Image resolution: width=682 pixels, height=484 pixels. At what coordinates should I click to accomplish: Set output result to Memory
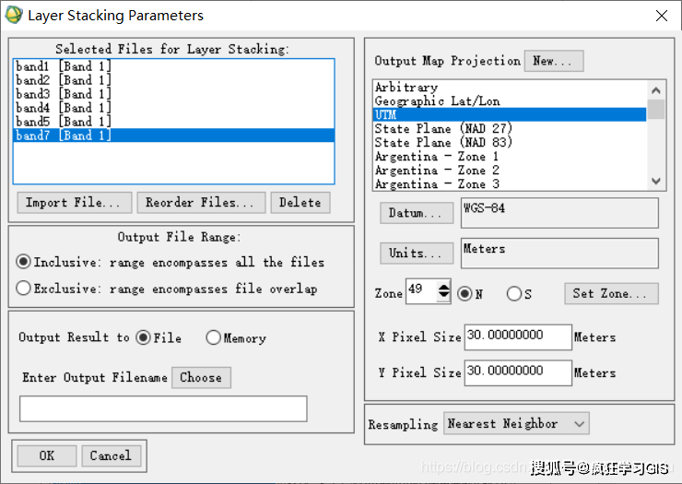[214, 337]
